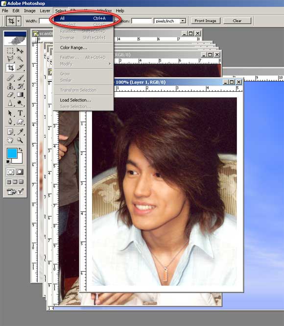The width and height of the screenshot is (284, 326).
Task: Select the Move tool
Action: click(20, 50)
